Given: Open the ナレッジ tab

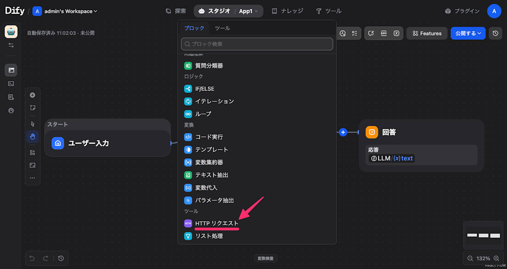Looking at the screenshot, I should pyautogui.click(x=288, y=11).
